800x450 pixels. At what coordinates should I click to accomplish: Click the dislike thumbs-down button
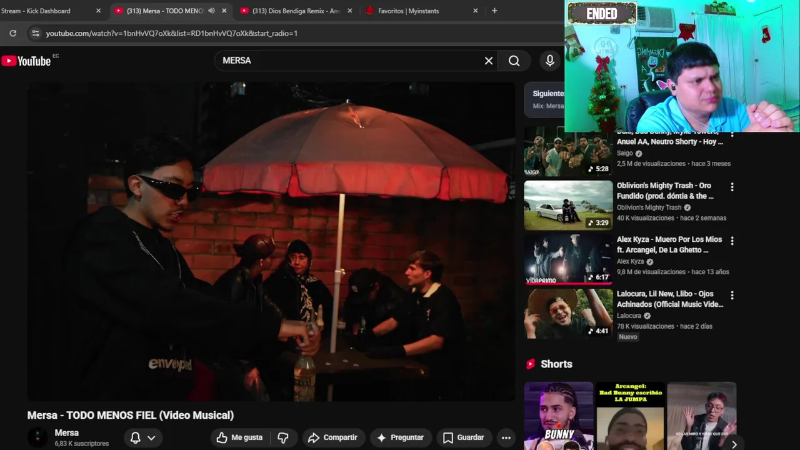click(283, 437)
